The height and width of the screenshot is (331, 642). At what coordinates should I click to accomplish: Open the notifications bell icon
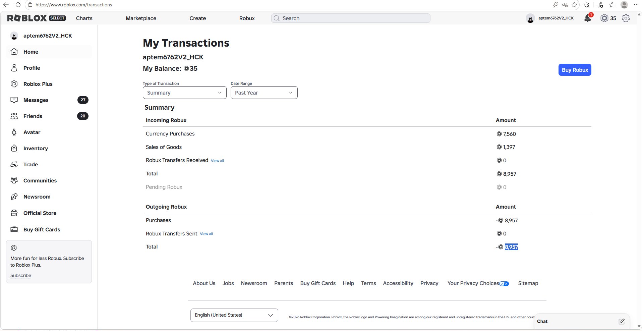point(588,18)
